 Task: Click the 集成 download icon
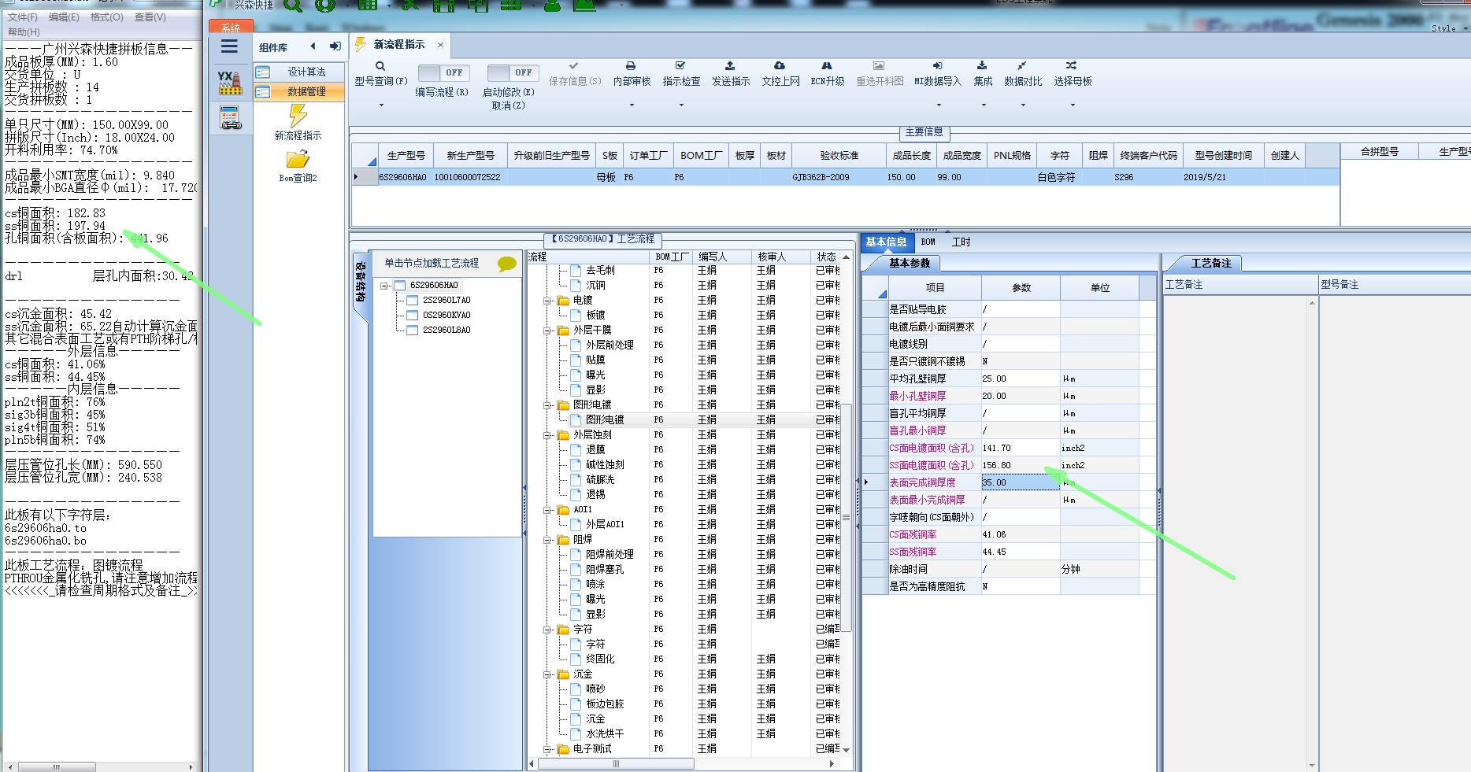982,66
